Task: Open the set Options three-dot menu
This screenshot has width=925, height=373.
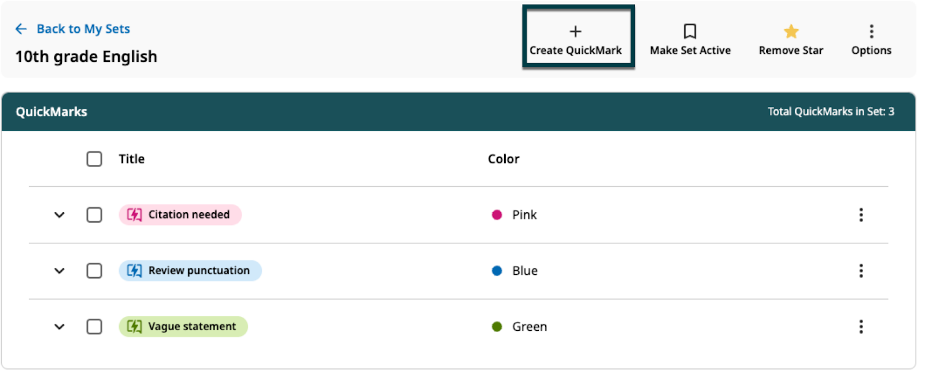Action: point(871,31)
